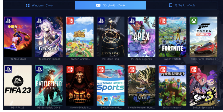The image size is (223, 112).
Task: Select the Diablo II Resurrected cover
Action: (x=80, y=85)
